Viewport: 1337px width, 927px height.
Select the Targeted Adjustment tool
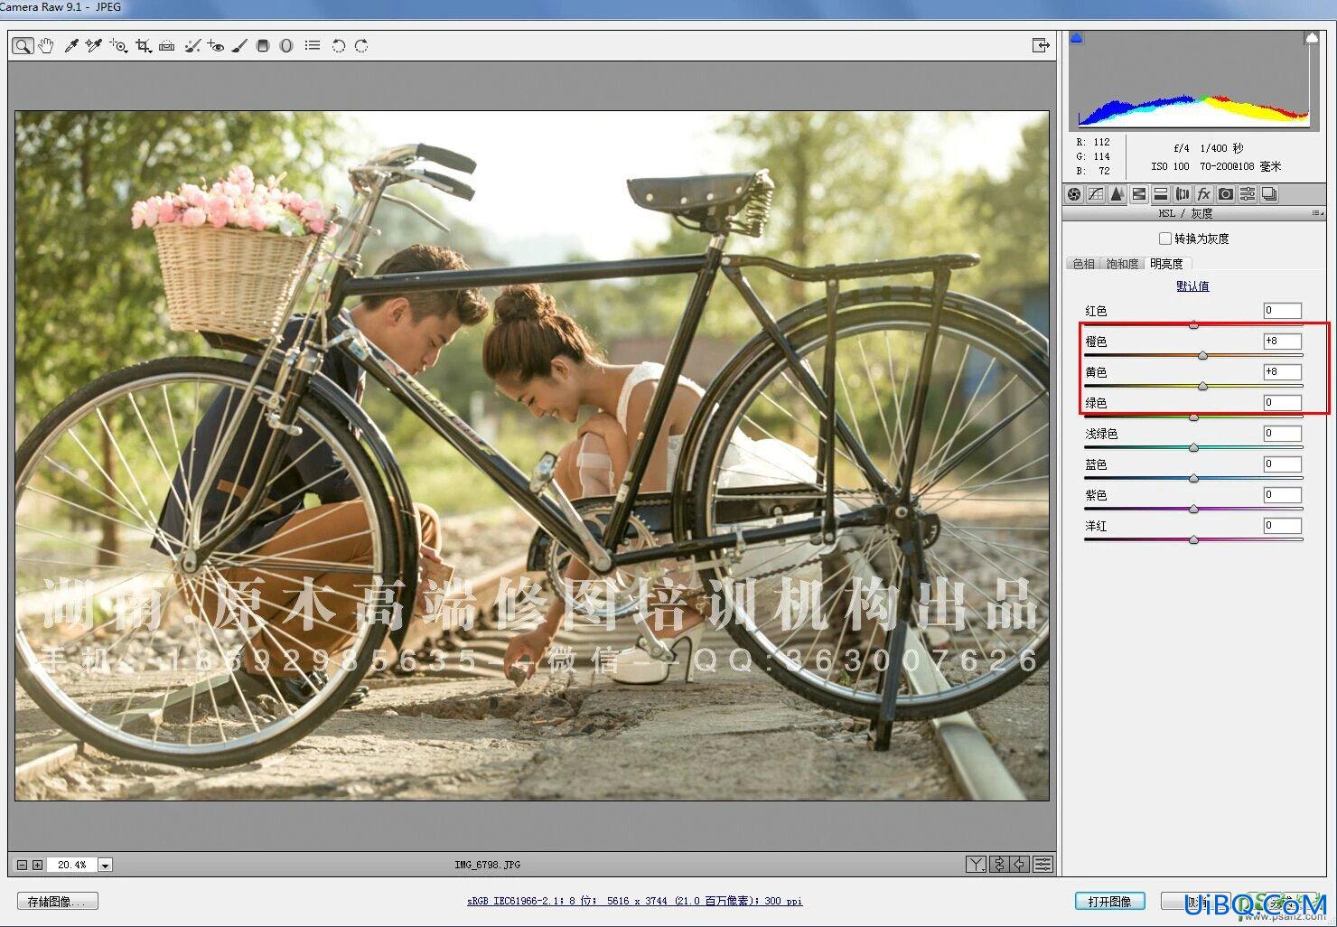(x=118, y=46)
